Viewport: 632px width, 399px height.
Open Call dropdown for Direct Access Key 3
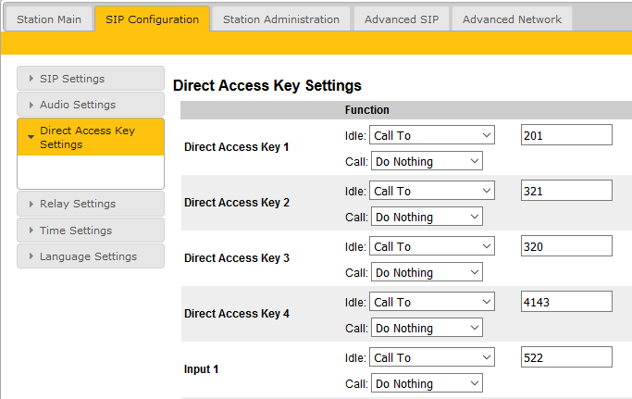click(x=427, y=272)
